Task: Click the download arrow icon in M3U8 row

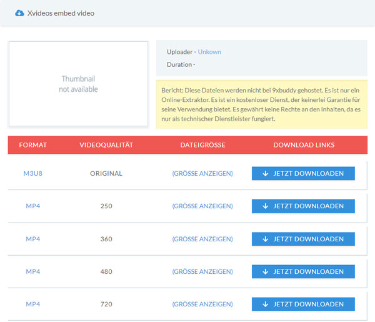Action: (x=266, y=173)
